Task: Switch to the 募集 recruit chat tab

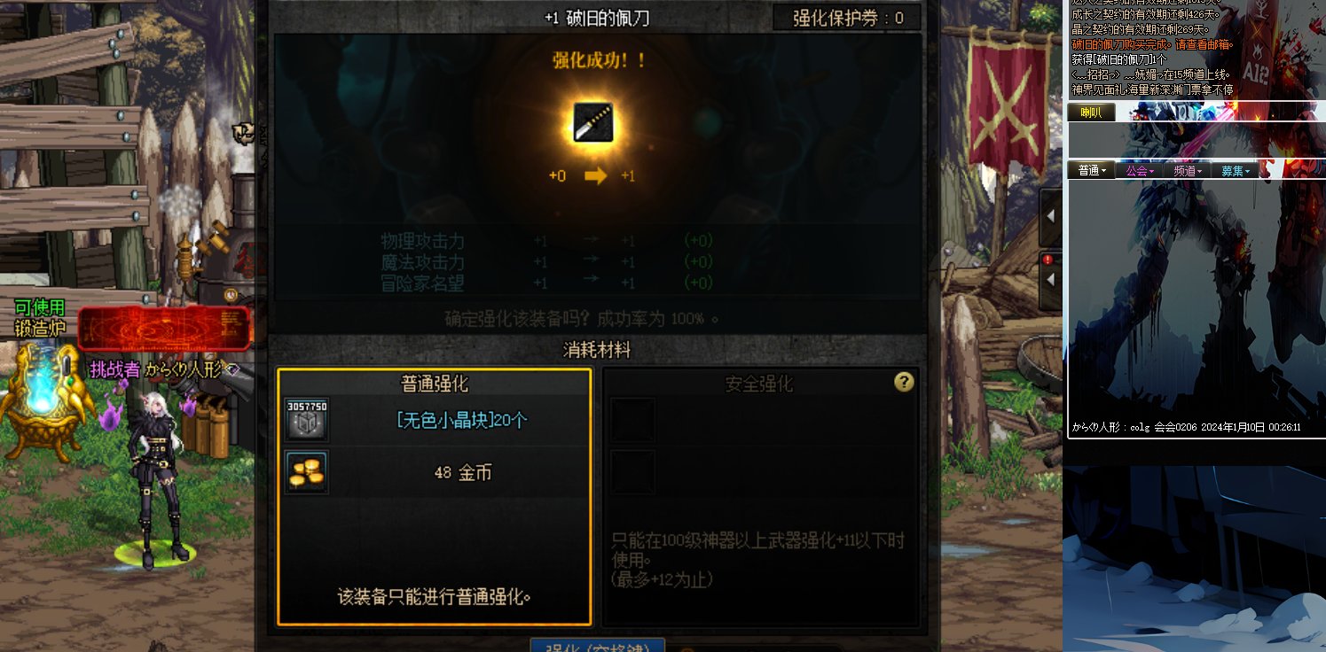Action: [x=1236, y=170]
